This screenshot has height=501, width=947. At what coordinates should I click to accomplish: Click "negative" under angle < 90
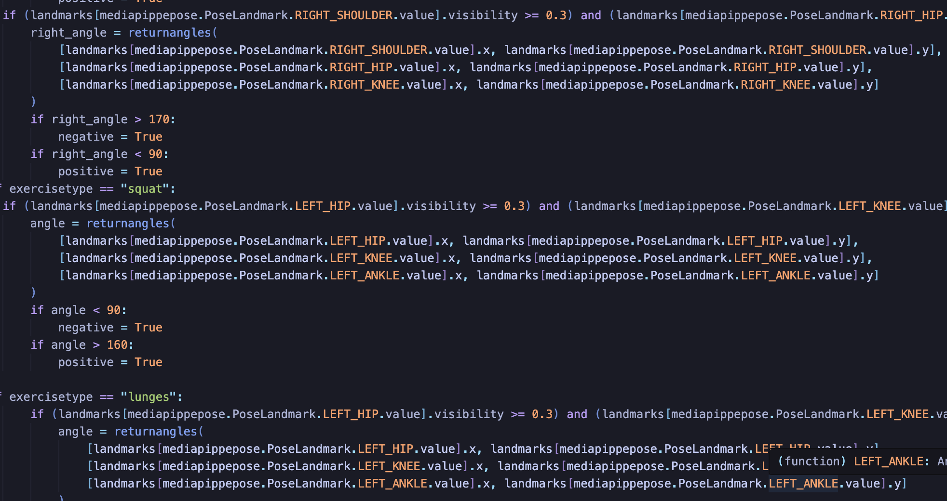86,328
